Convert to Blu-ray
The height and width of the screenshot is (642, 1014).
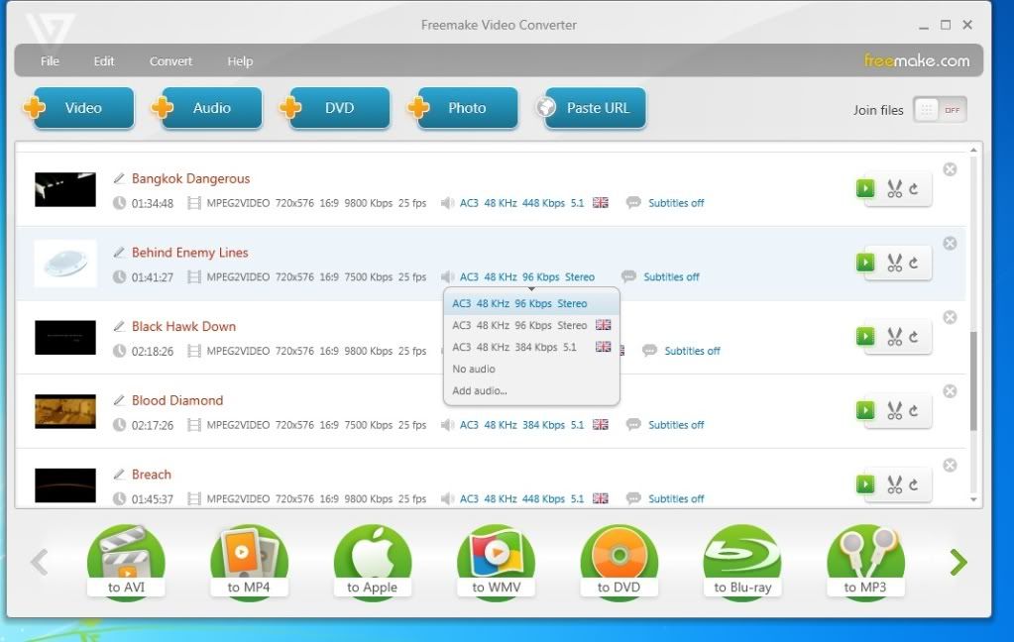pos(742,561)
